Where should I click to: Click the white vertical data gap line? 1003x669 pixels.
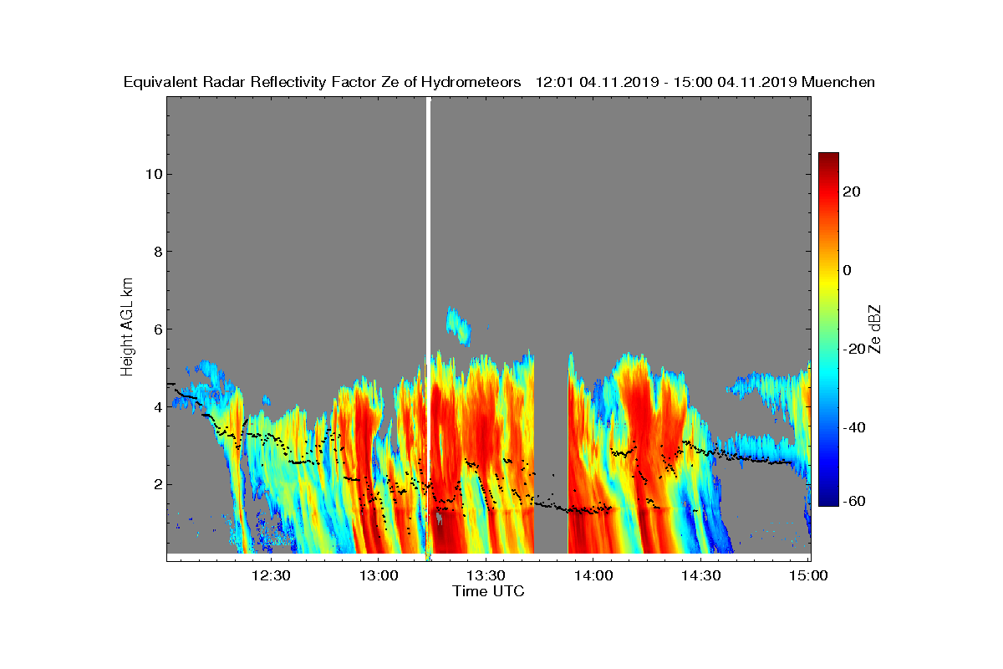(429, 326)
